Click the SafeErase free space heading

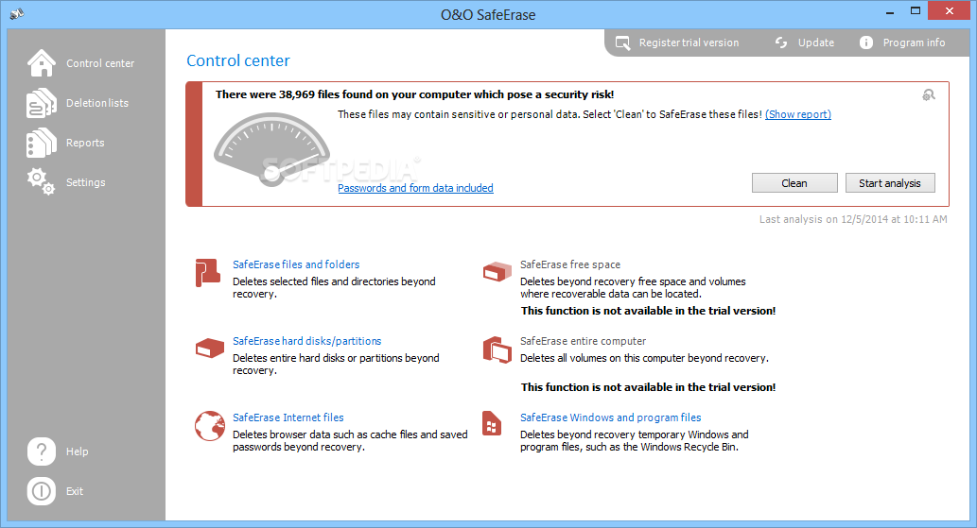[570, 264]
